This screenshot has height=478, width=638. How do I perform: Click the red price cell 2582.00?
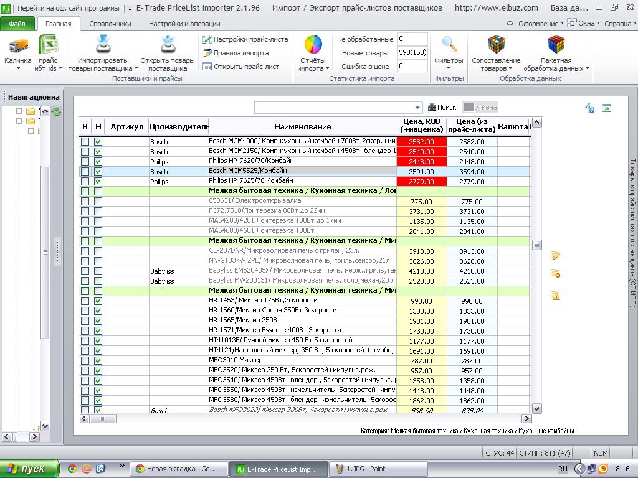[422, 142]
